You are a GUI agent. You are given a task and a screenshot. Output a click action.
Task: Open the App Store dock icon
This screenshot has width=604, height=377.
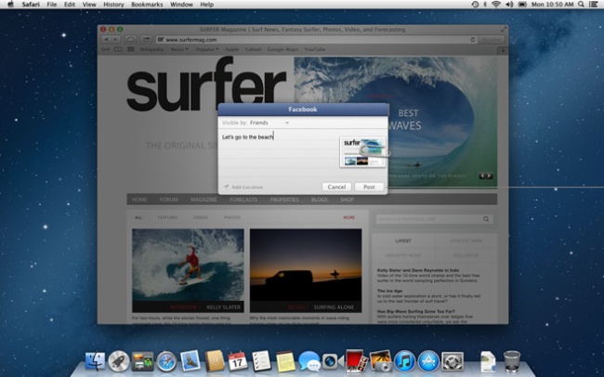[x=428, y=361]
